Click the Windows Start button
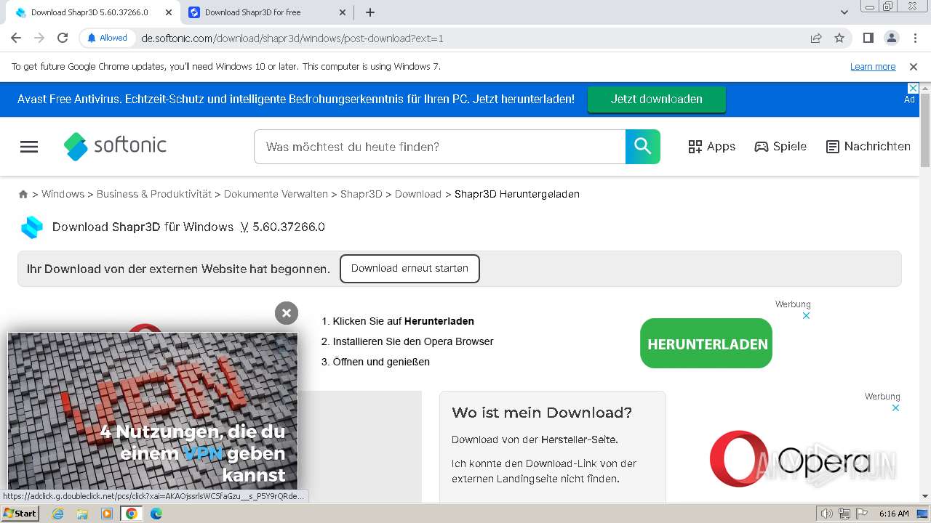 [x=20, y=514]
